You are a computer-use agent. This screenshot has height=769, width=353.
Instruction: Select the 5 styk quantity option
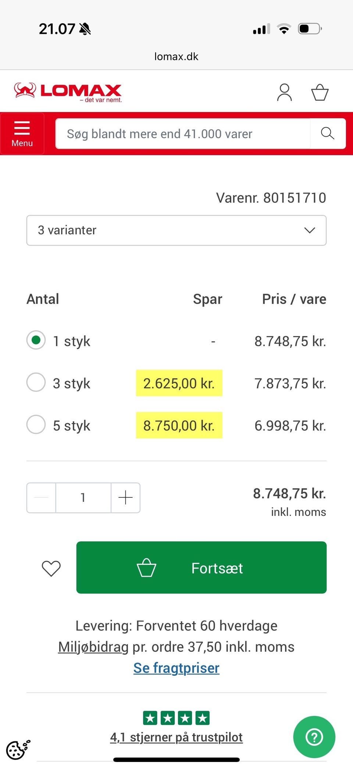point(36,424)
